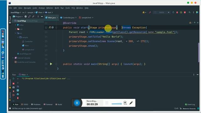This screenshot has height=113, width=201.
Task: Click the camera thread dump icon
Action: coord(14,87)
